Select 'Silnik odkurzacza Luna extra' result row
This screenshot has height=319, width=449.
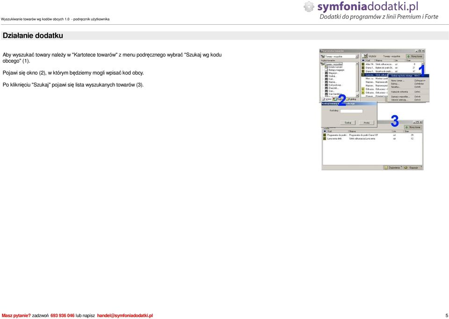pos(372,139)
